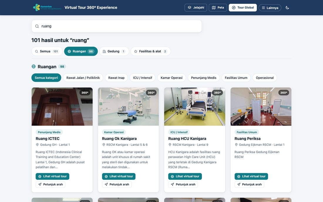This screenshot has width=323, height=202.
Task: Show Fasilitas & alat results
Action: (151, 51)
